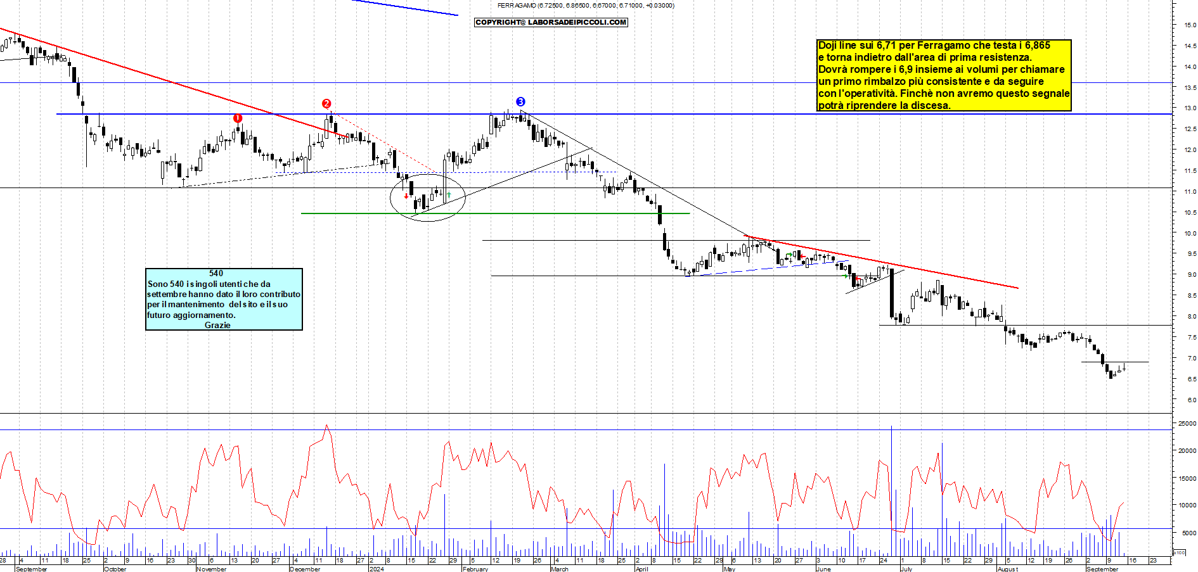This screenshot has width=1198, height=572.
Task: Click the 25000 volume axis label
Action: (1187, 423)
